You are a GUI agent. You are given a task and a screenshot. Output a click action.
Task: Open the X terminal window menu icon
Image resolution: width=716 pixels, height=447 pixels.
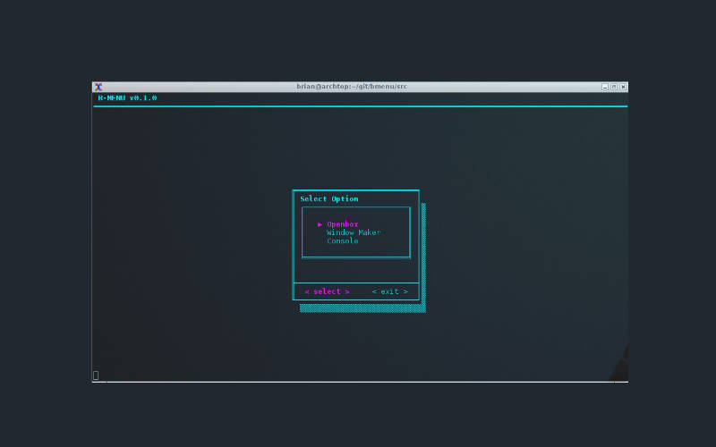pyautogui.click(x=98, y=87)
